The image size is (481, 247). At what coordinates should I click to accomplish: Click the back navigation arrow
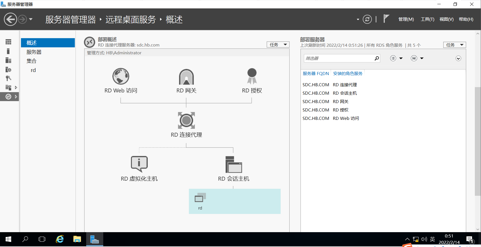click(x=10, y=19)
